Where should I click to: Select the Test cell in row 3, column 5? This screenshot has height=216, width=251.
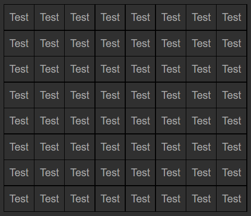140,69
